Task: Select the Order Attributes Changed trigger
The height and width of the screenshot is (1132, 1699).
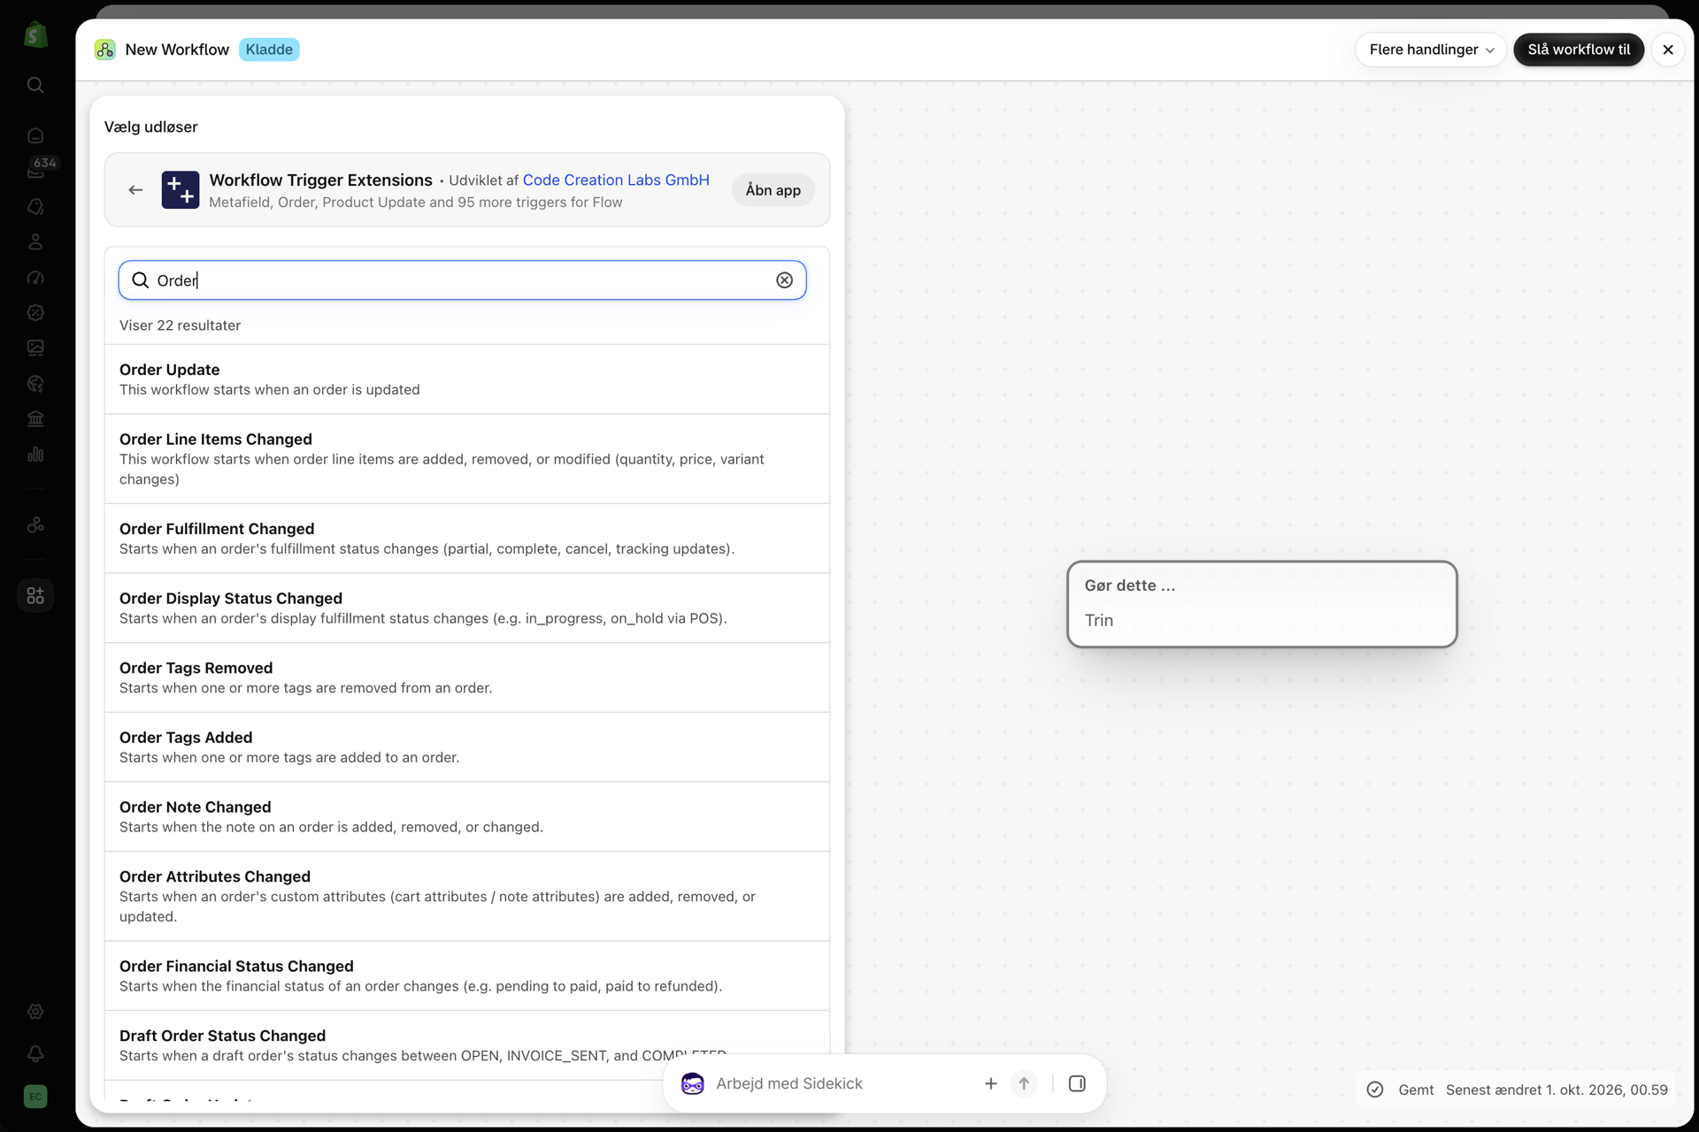Action: (x=467, y=897)
